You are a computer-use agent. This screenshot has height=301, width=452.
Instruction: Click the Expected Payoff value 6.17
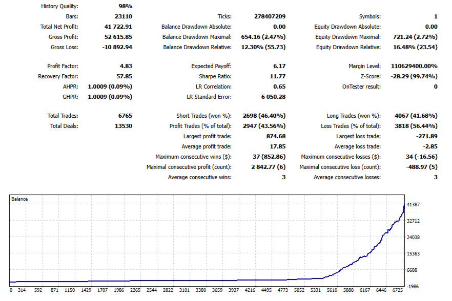pos(279,66)
